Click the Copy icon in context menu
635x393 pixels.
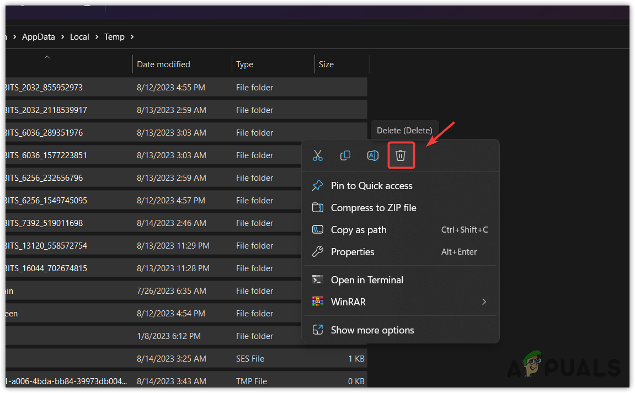coord(345,155)
